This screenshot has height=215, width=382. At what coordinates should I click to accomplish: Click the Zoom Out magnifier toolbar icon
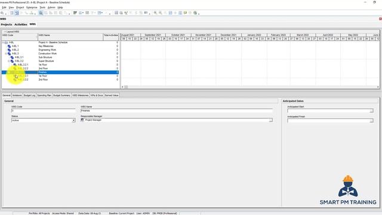pyautogui.click(x=161, y=13)
